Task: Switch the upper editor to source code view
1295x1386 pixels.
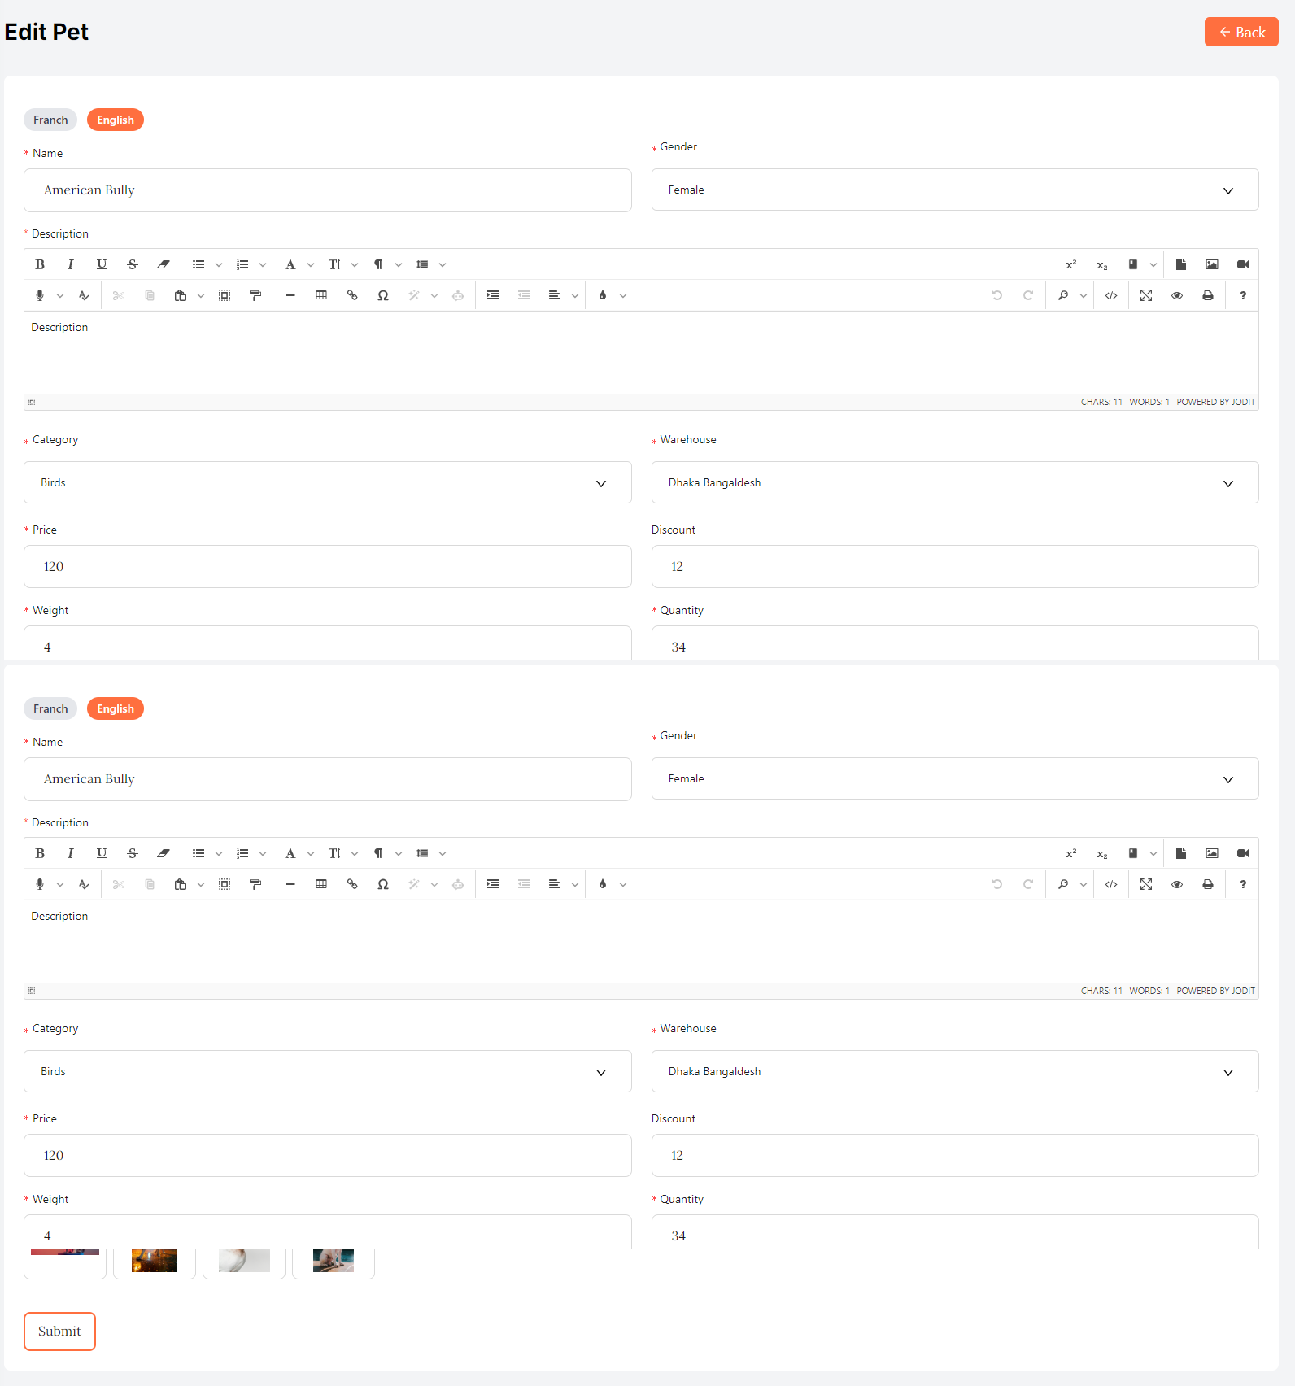Action: (x=1111, y=295)
